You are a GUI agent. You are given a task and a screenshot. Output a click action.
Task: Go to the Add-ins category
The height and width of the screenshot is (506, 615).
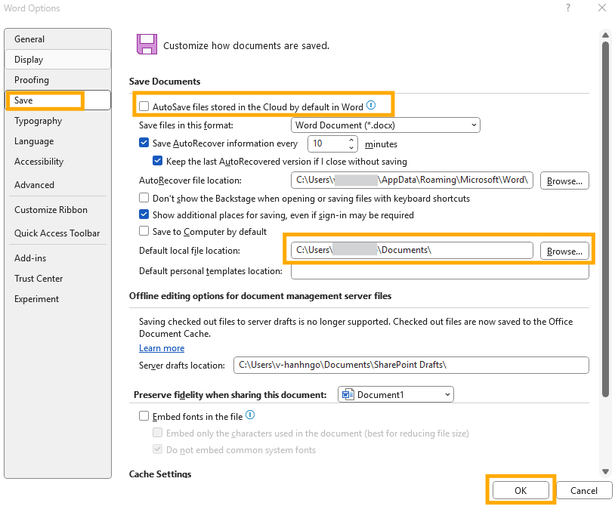click(58, 258)
